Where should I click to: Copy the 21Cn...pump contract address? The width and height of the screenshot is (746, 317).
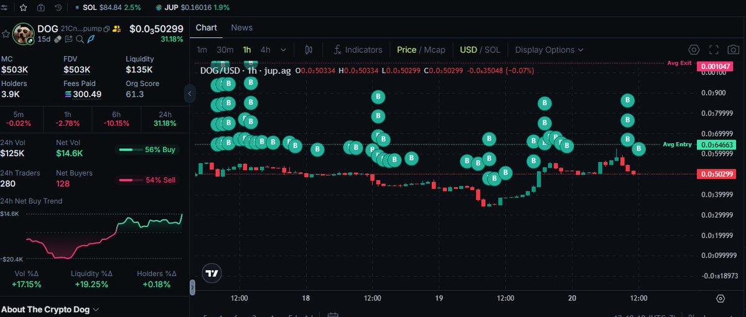coord(106,29)
